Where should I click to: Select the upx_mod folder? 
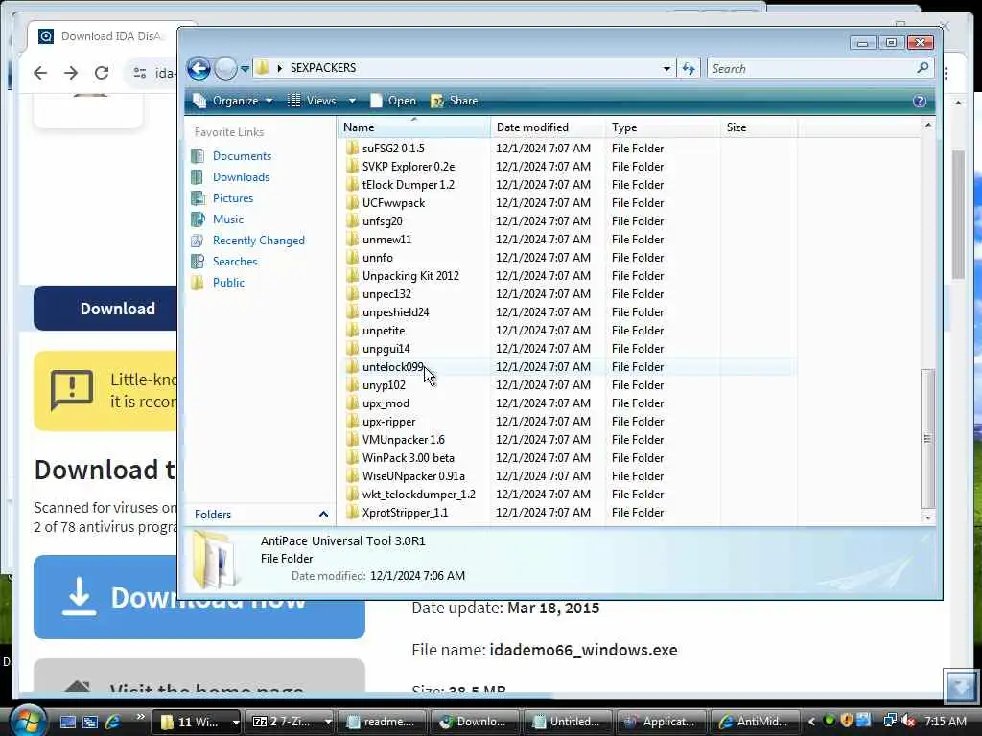click(x=386, y=403)
